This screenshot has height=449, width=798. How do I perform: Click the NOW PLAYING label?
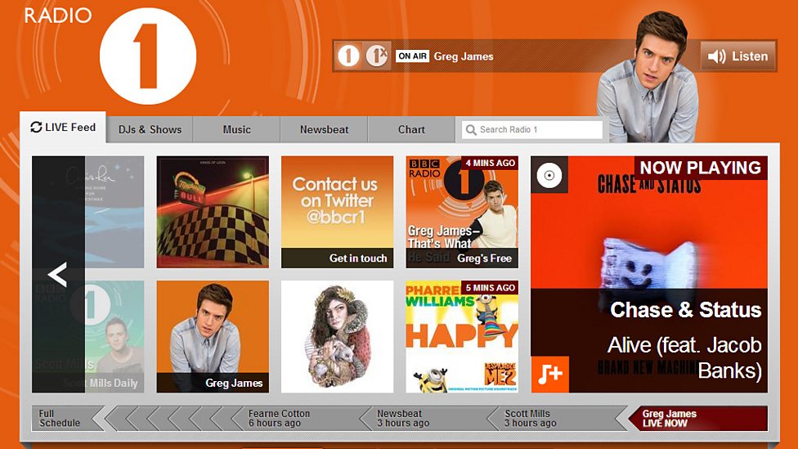700,168
